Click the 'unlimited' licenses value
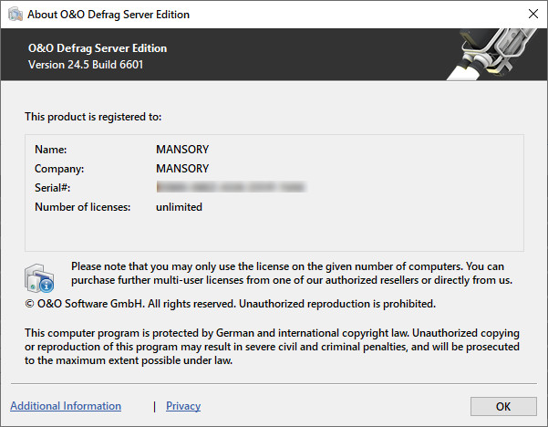Viewport: 548px width, 427px height. pyautogui.click(x=179, y=207)
